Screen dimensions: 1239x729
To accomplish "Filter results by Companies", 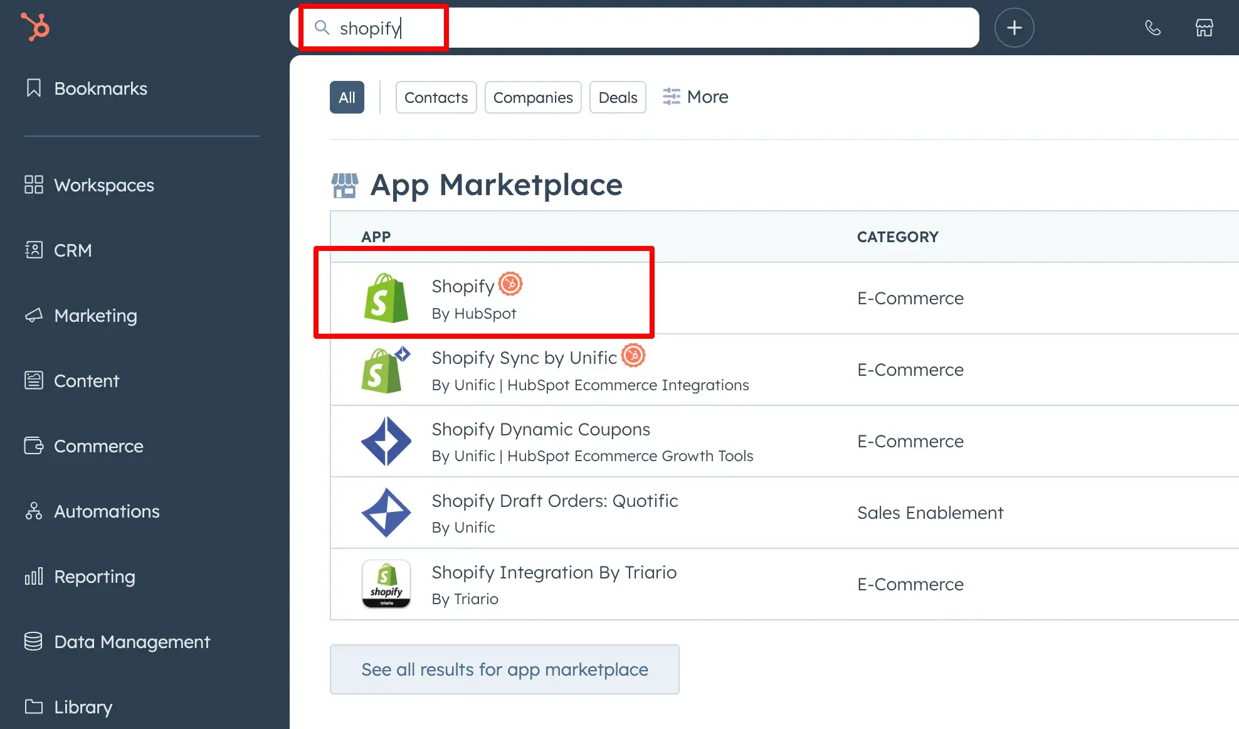I will 532,97.
